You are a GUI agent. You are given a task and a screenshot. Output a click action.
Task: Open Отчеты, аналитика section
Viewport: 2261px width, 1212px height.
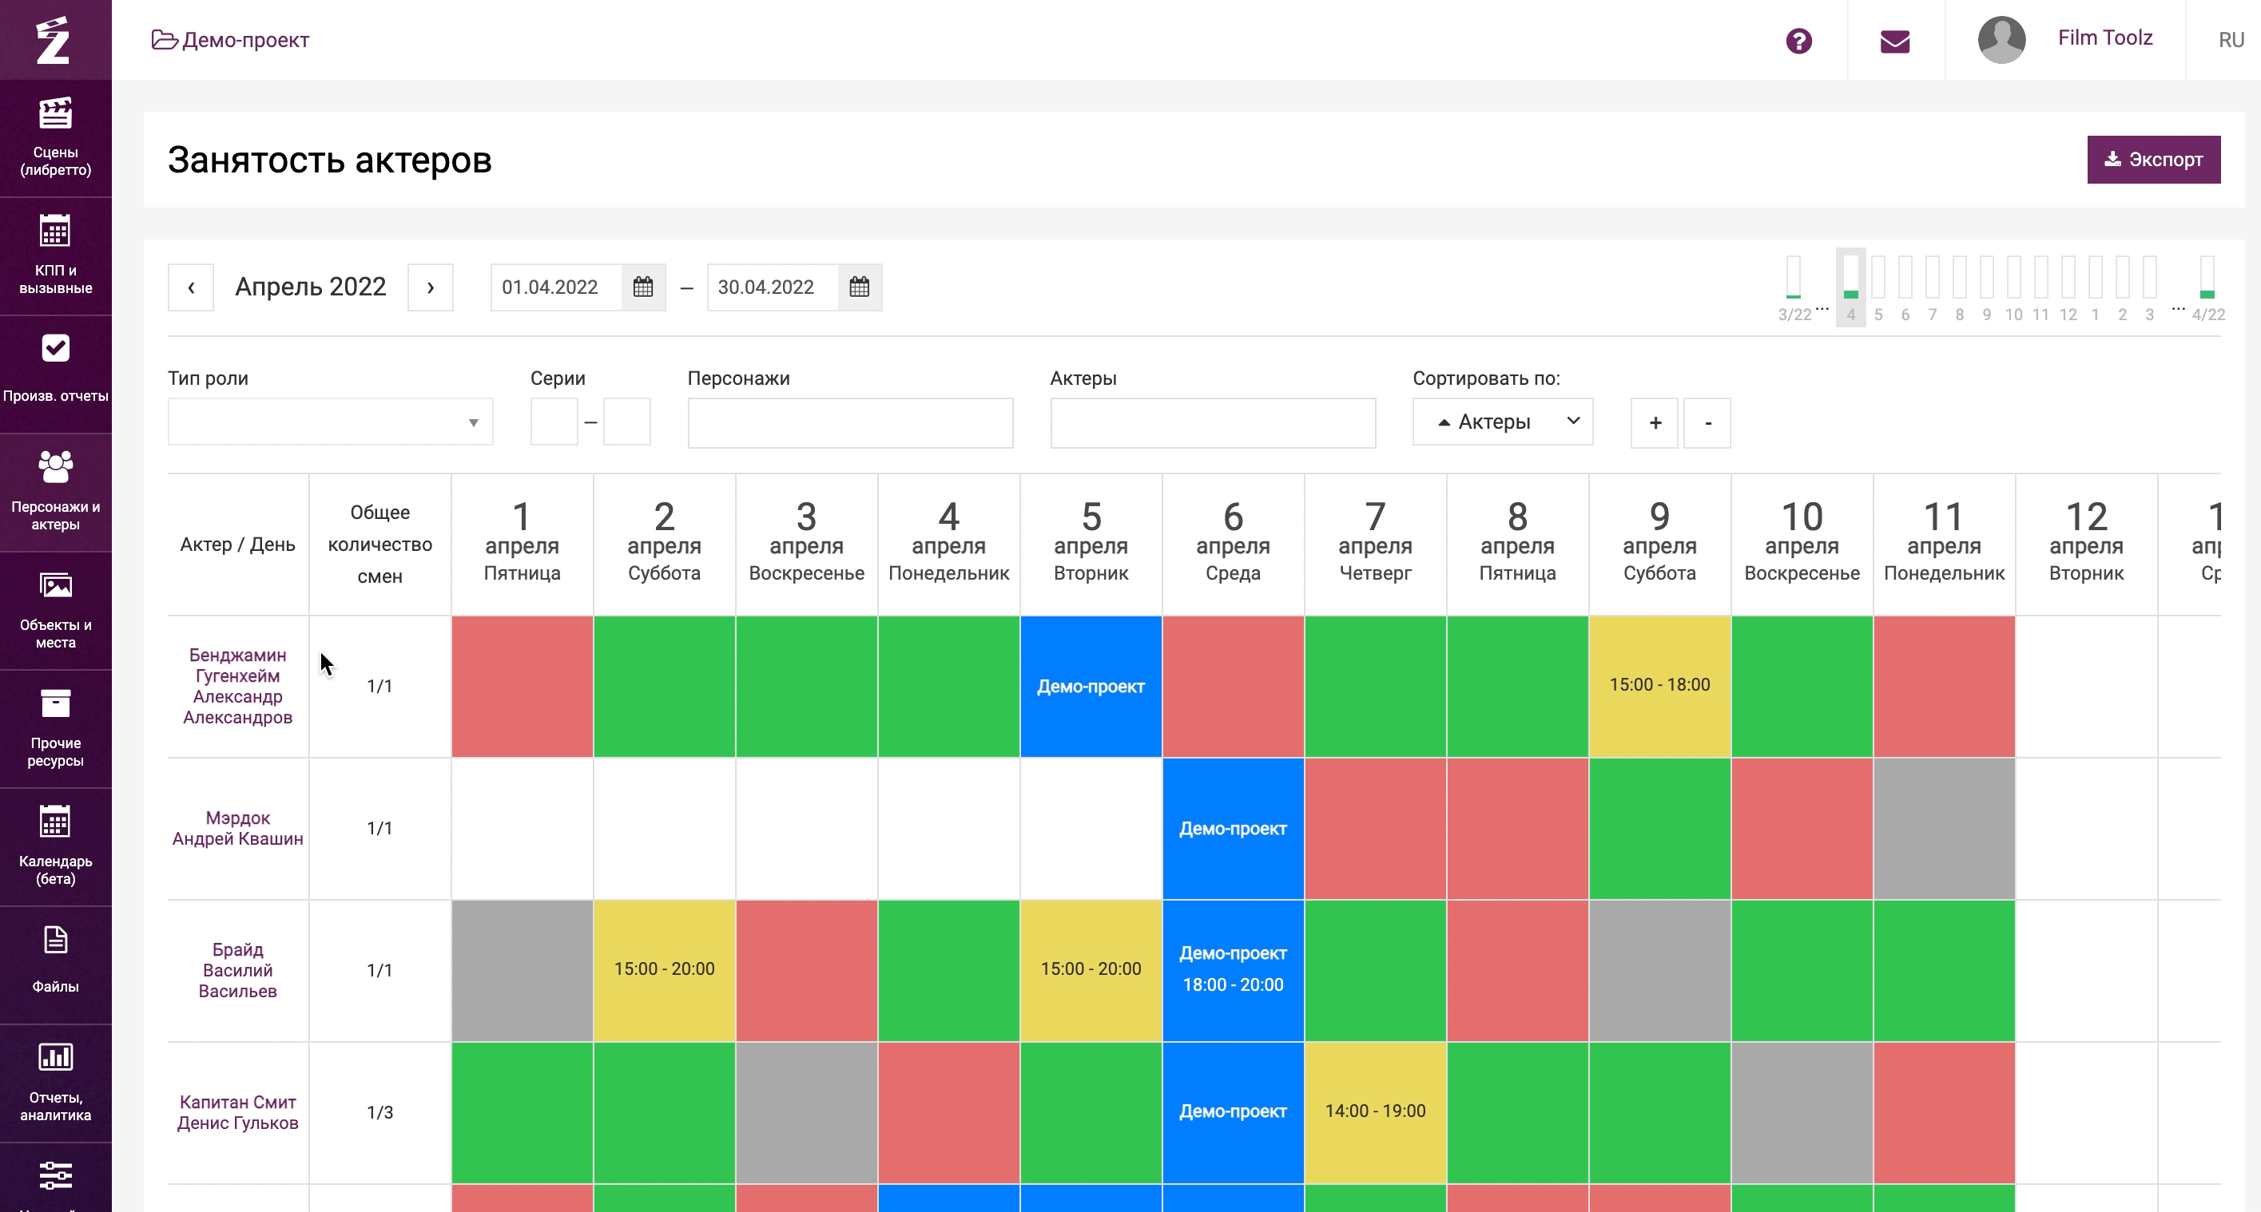pyautogui.click(x=55, y=1083)
